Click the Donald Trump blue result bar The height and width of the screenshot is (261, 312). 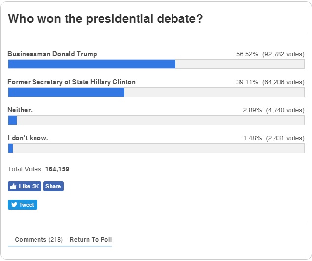pyautogui.click(x=92, y=64)
